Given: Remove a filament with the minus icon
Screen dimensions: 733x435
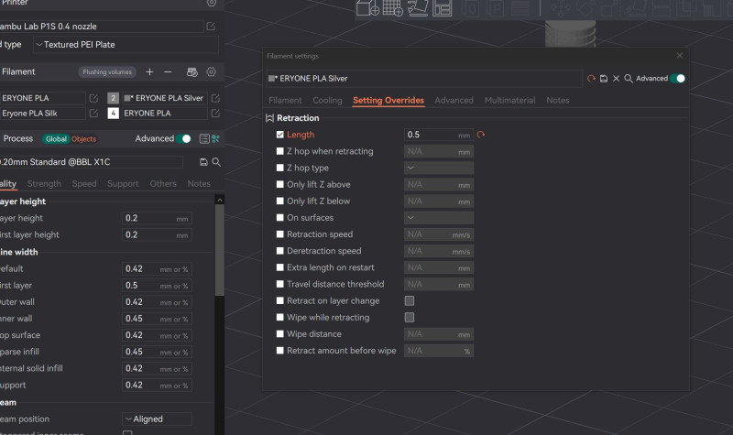Looking at the screenshot, I should (x=168, y=72).
